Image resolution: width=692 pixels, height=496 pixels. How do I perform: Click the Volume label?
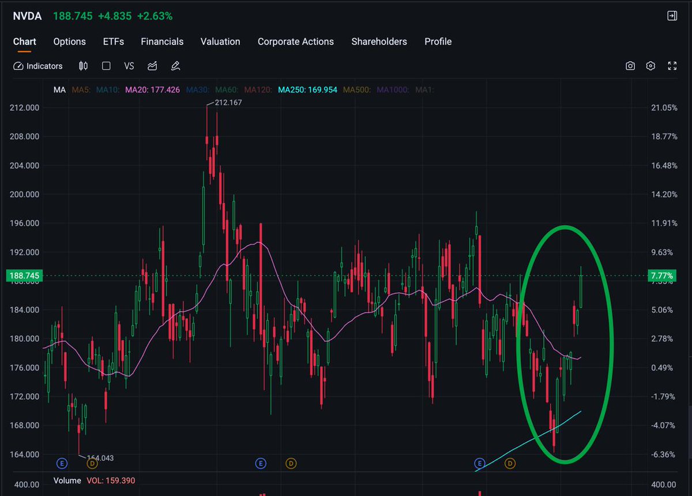pos(67,480)
